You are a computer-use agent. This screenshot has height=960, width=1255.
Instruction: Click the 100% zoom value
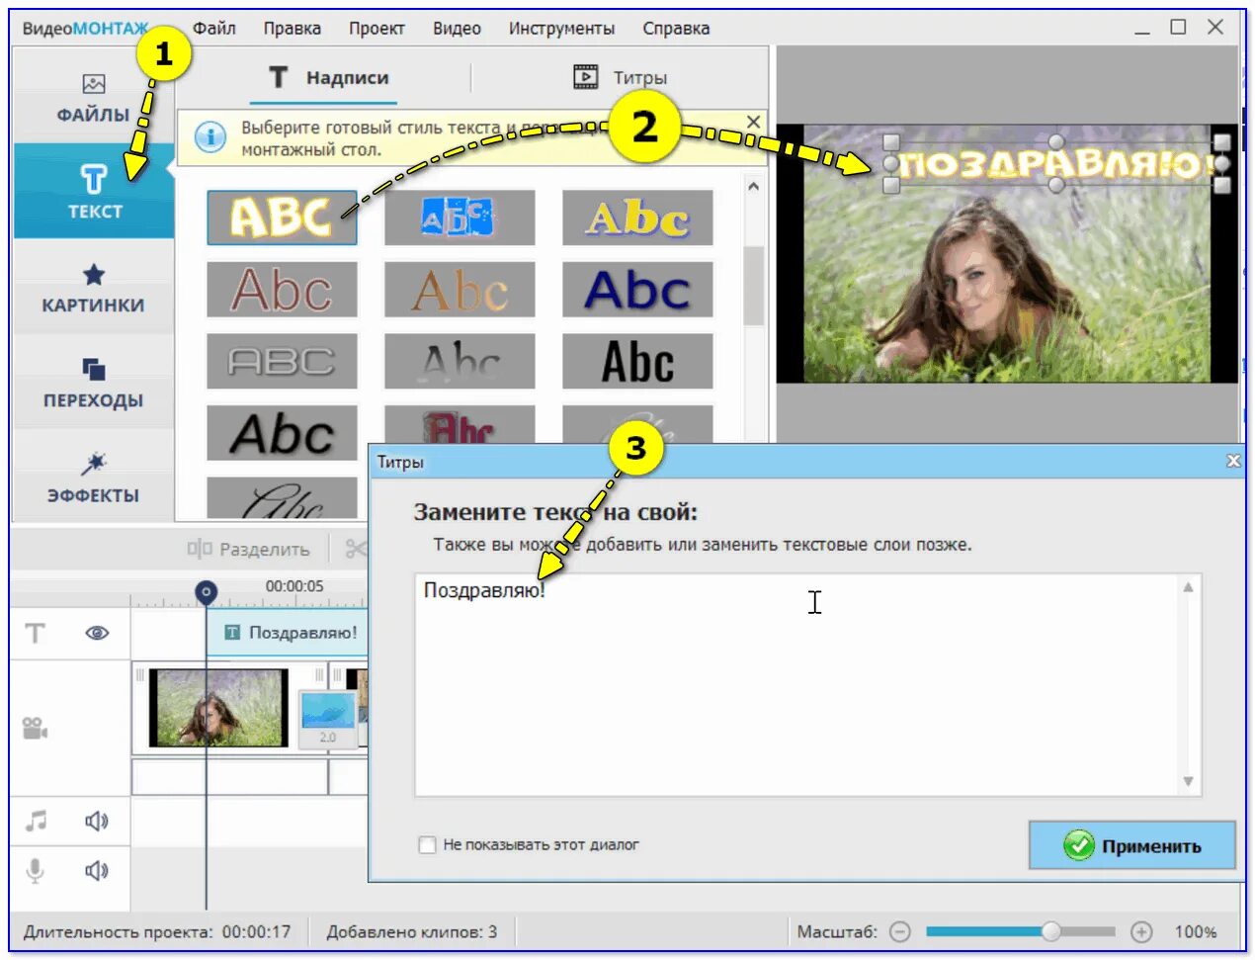(x=1196, y=931)
